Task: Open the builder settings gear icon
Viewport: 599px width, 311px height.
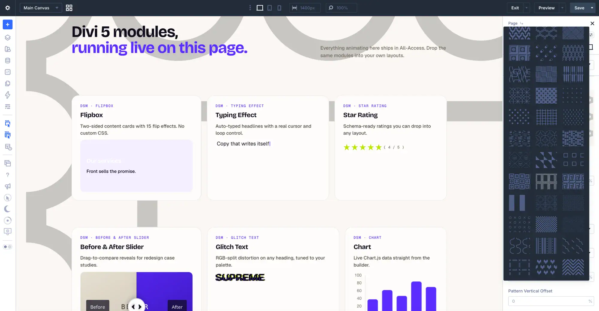Action: 8,8
